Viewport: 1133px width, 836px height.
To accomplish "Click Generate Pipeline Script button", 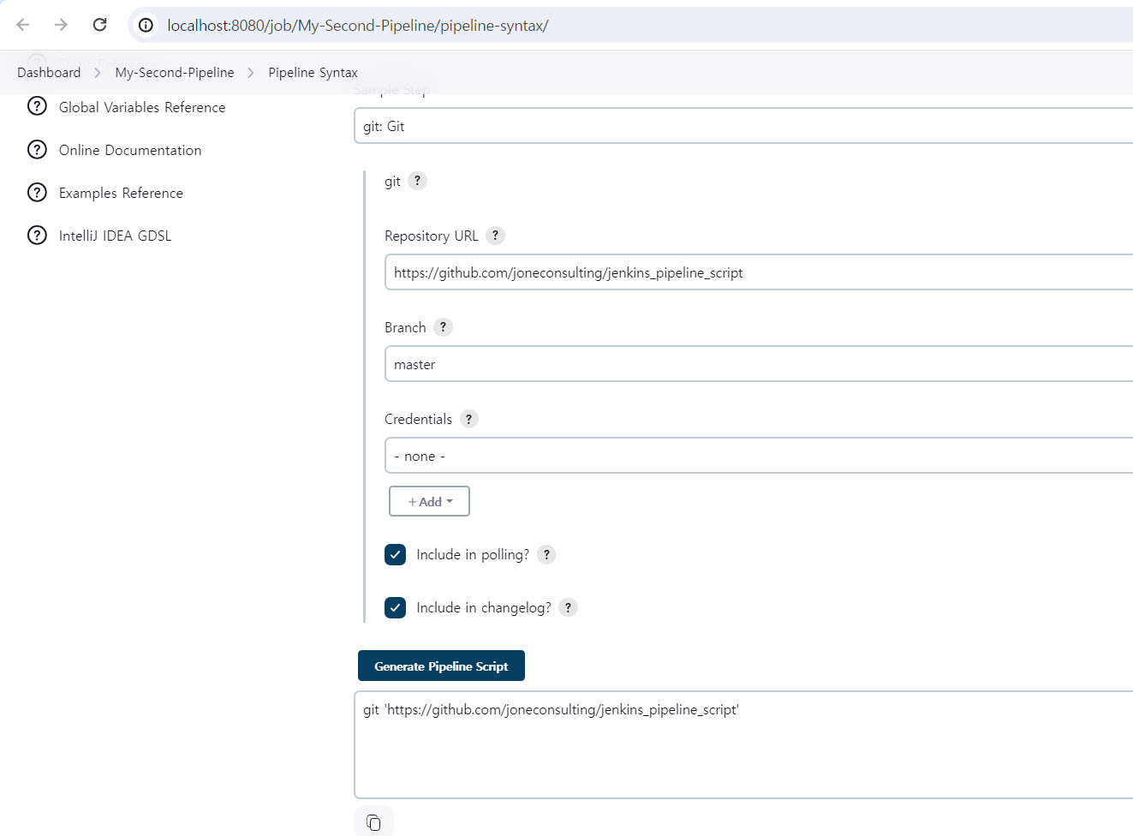I will (x=441, y=666).
